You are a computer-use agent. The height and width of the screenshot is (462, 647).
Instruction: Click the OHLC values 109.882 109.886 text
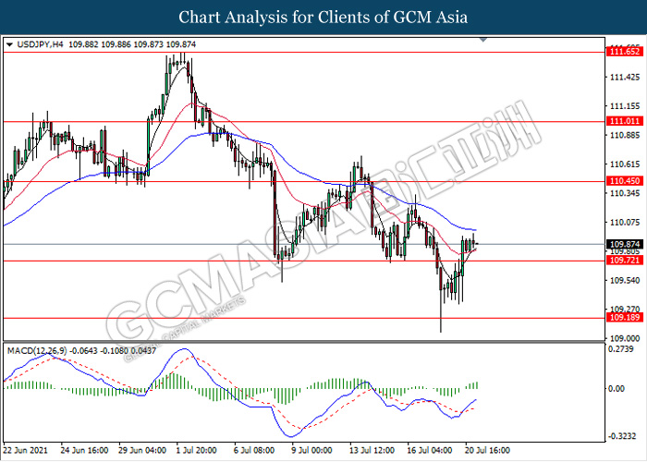click(99, 44)
